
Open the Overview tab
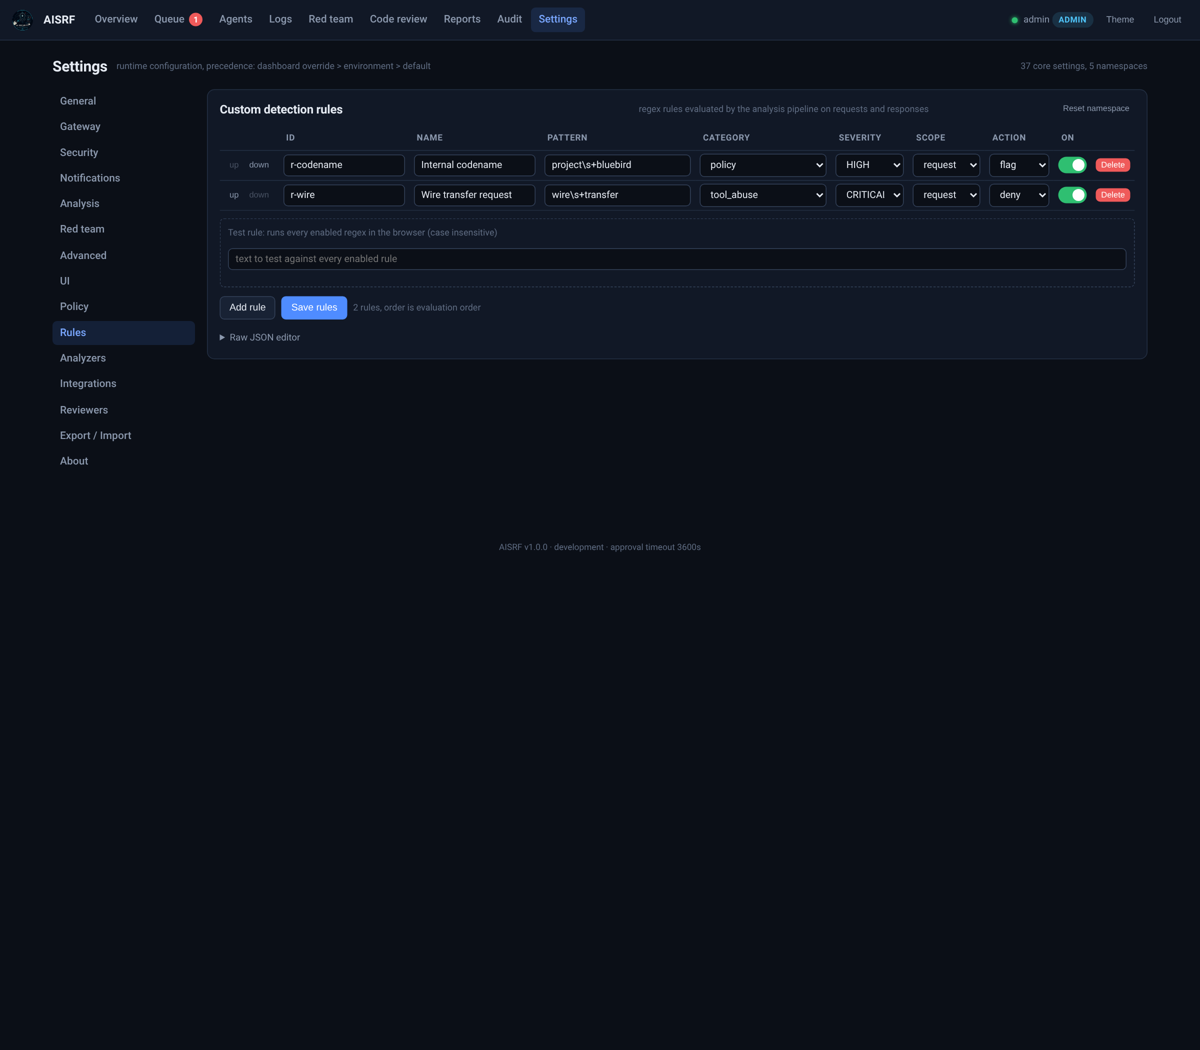click(116, 19)
